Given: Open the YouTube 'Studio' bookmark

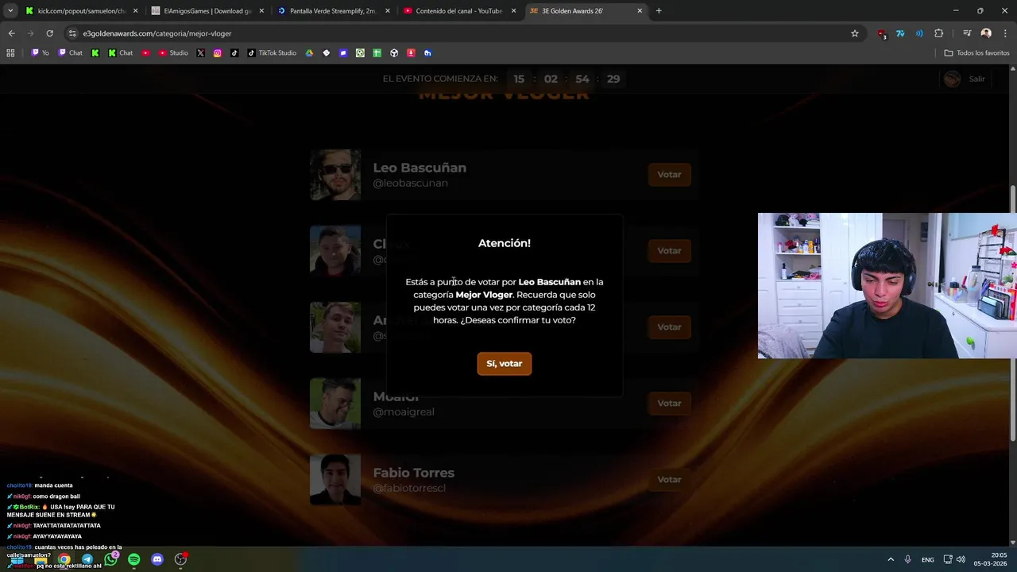Looking at the screenshot, I should point(173,53).
